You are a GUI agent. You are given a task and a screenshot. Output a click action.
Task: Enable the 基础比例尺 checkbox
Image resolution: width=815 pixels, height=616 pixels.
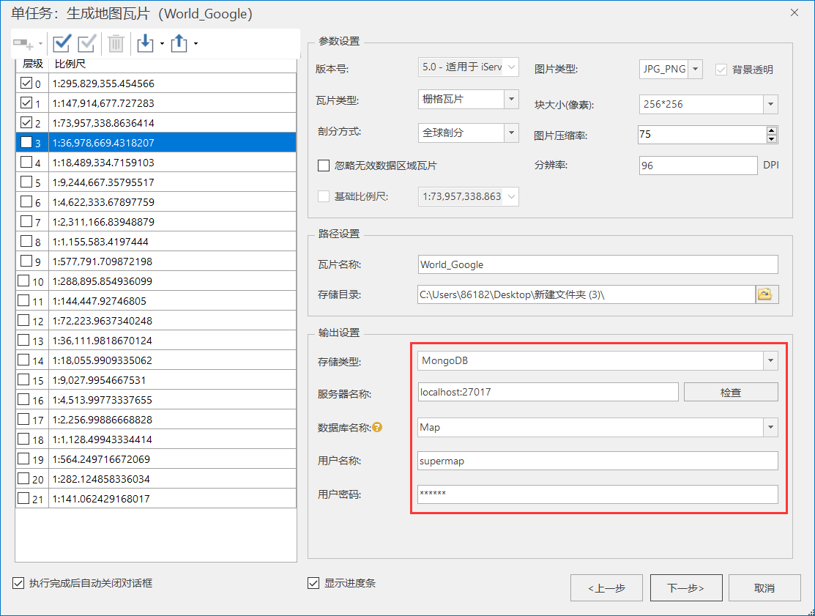point(324,196)
